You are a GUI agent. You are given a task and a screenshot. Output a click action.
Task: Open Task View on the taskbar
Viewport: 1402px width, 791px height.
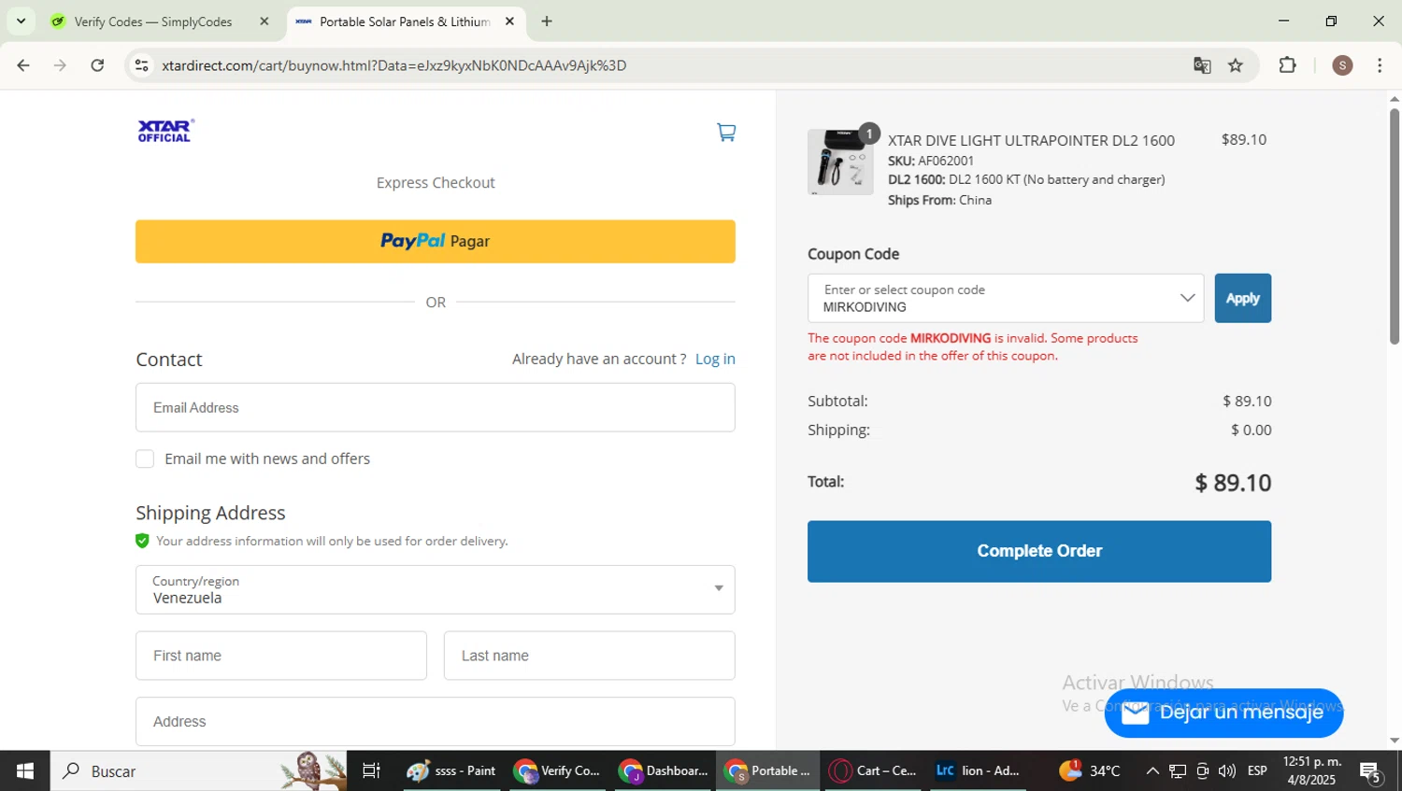tap(371, 770)
